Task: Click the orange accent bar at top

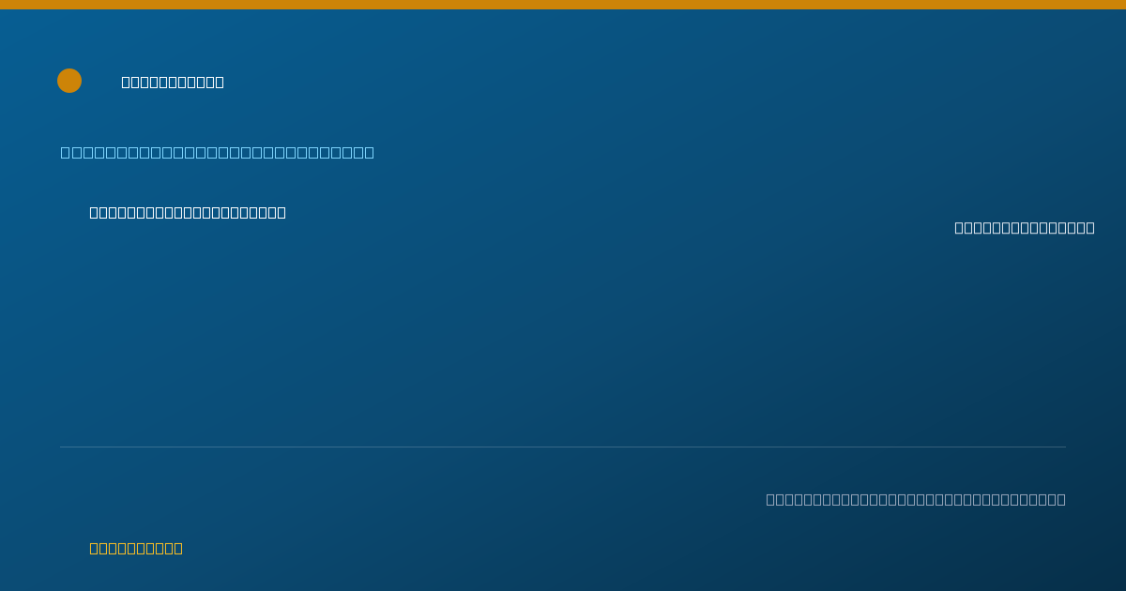Action: (x=563, y=5)
